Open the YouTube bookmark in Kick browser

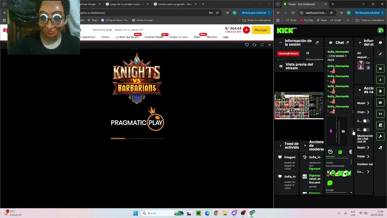tap(306, 20)
